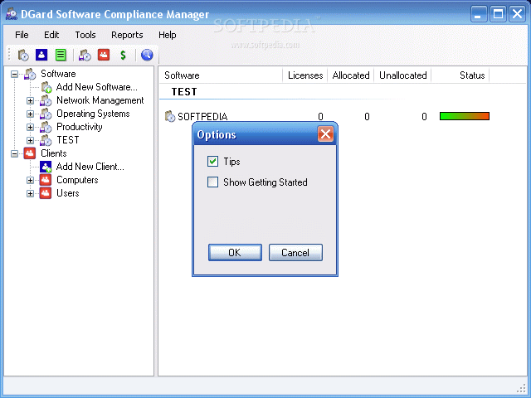Click the TEST group heading in list
Screen dimensions: 531x398
click(184, 92)
